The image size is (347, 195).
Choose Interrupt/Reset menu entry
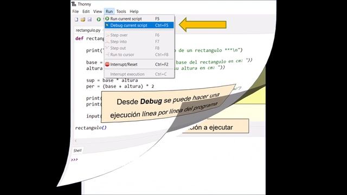pos(139,64)
